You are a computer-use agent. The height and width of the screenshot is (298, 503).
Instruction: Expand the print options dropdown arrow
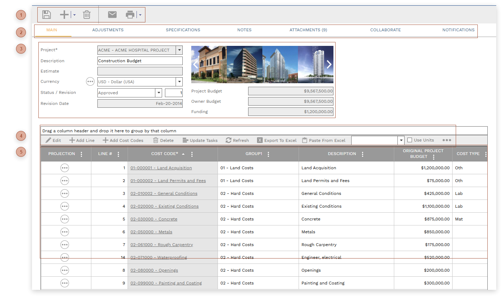pos(140,15)
